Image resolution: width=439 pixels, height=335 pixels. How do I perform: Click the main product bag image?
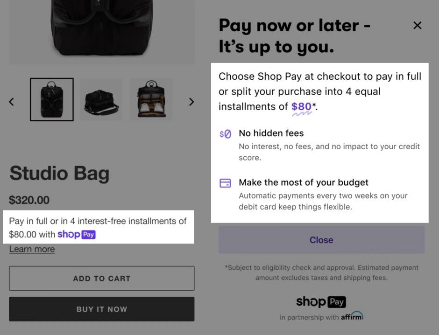(x=101, y=28)
